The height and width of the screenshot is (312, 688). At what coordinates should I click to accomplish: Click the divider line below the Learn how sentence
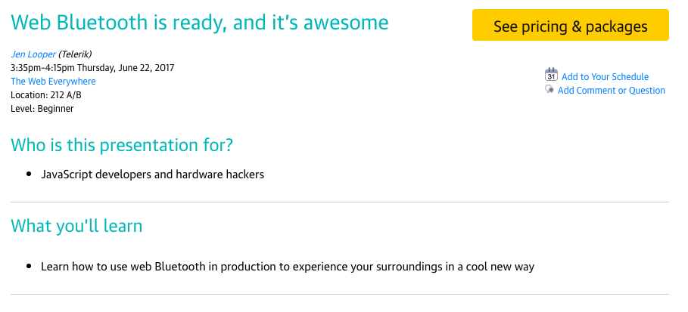pos(340,294)
